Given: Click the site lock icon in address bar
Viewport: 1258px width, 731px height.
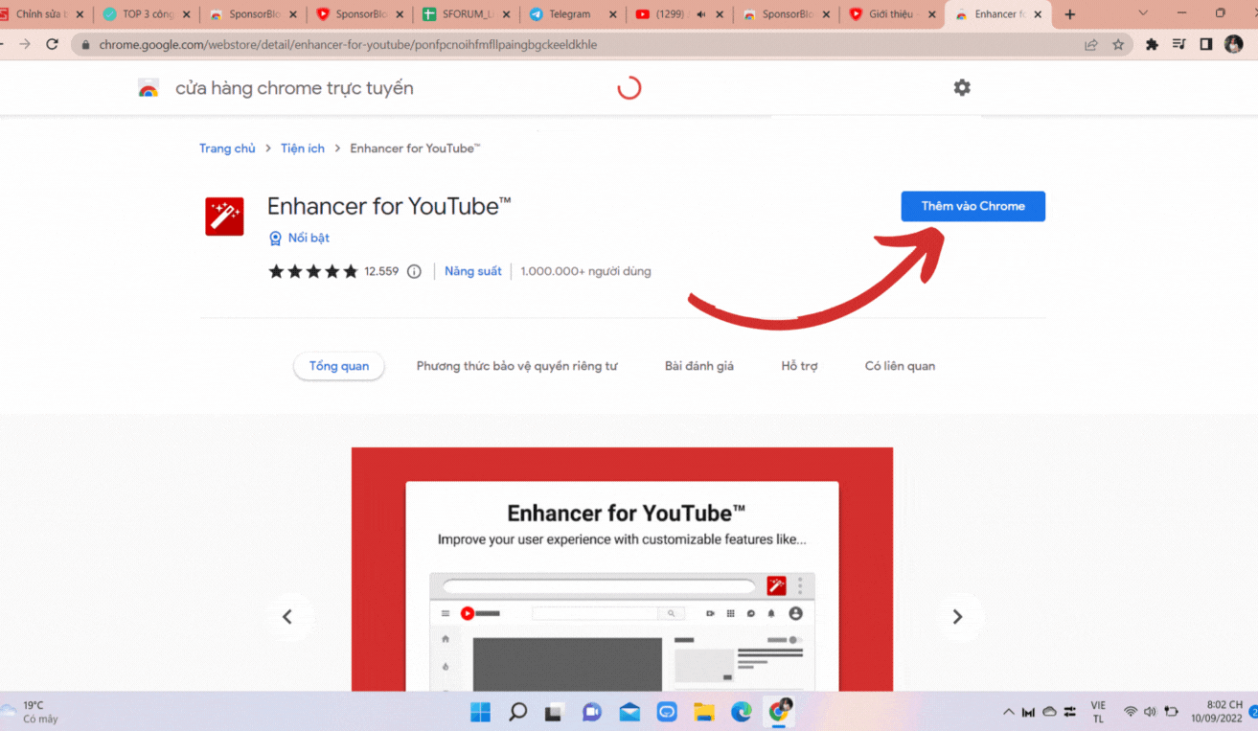Looking at the screenshot, I should [86, 44].
